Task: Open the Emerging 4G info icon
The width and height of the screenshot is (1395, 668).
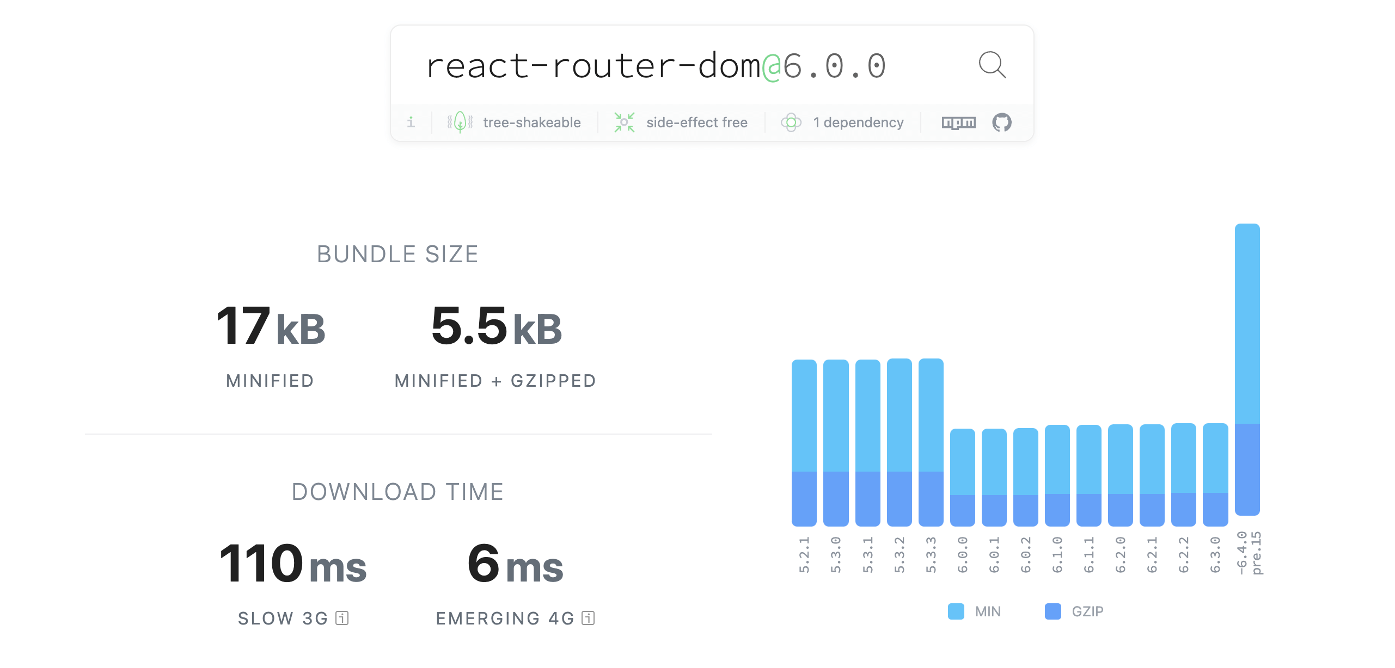Action: pos(588,618)
